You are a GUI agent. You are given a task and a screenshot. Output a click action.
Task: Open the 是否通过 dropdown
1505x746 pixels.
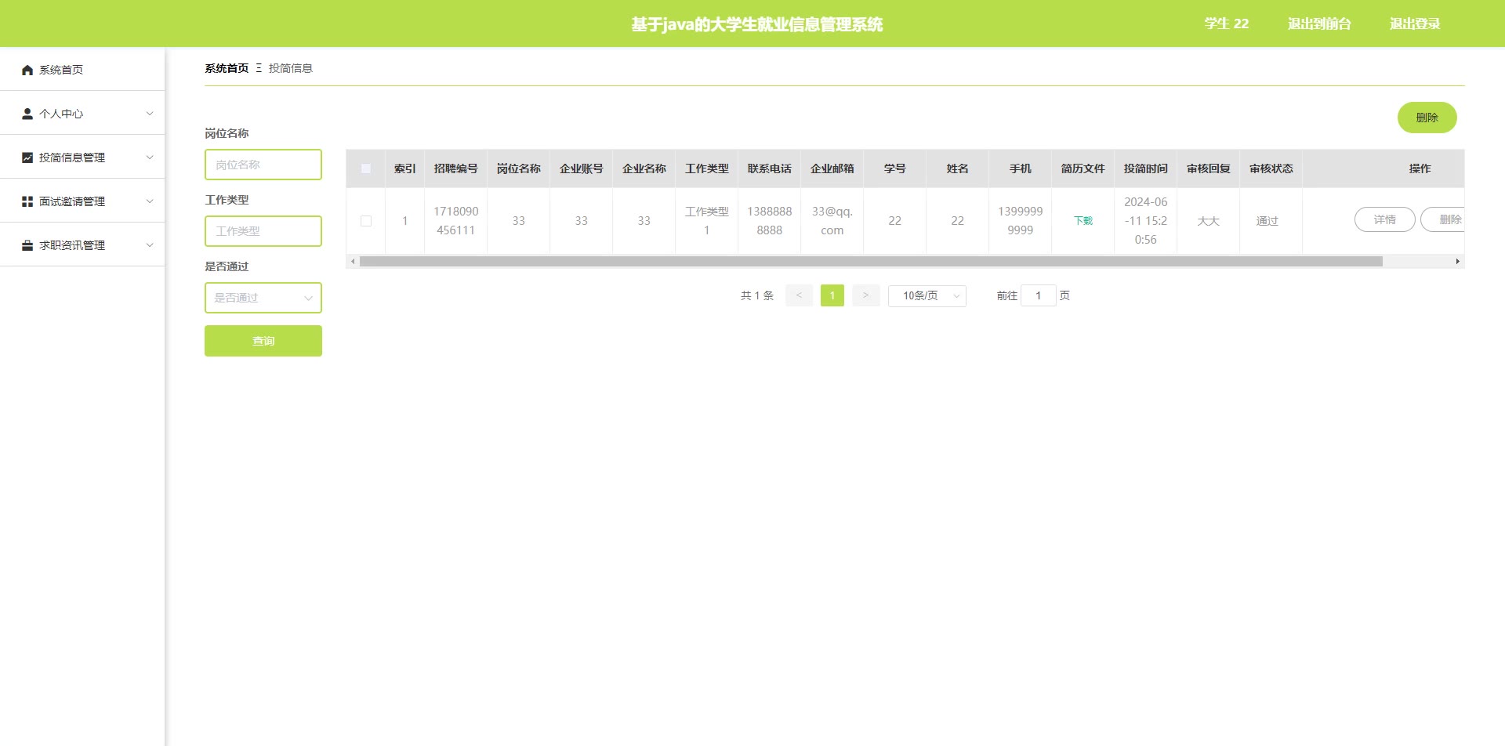click(x=263, y=298)
